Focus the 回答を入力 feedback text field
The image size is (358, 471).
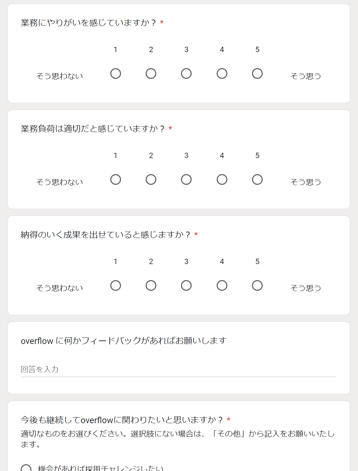pos(178,369)
